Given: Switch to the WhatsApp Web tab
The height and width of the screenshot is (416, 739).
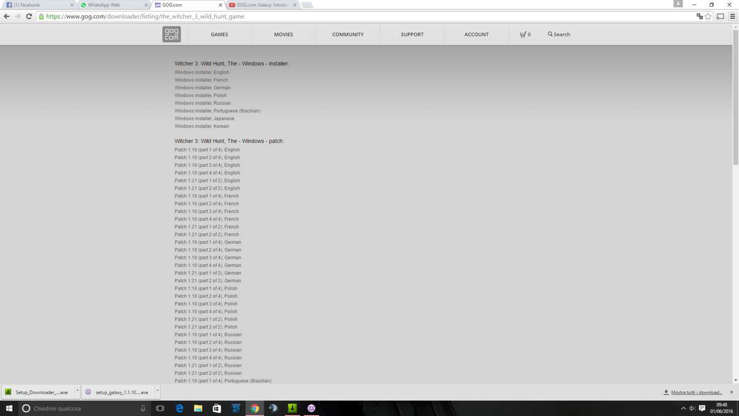Looking at the screenshot, I should [112, 5].
